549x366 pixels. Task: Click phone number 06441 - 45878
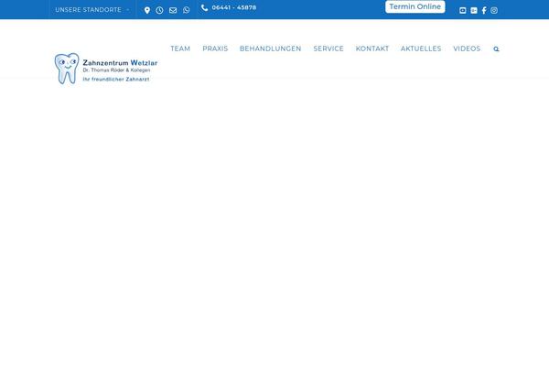pyautogui.click(x=234, y=7)
